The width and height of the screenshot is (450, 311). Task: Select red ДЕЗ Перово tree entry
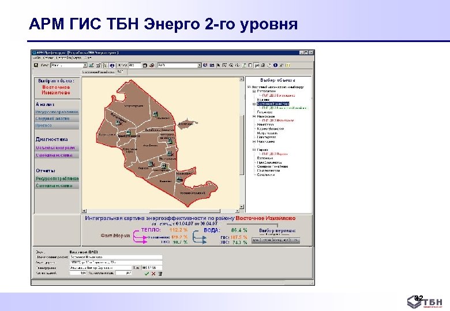275,154
